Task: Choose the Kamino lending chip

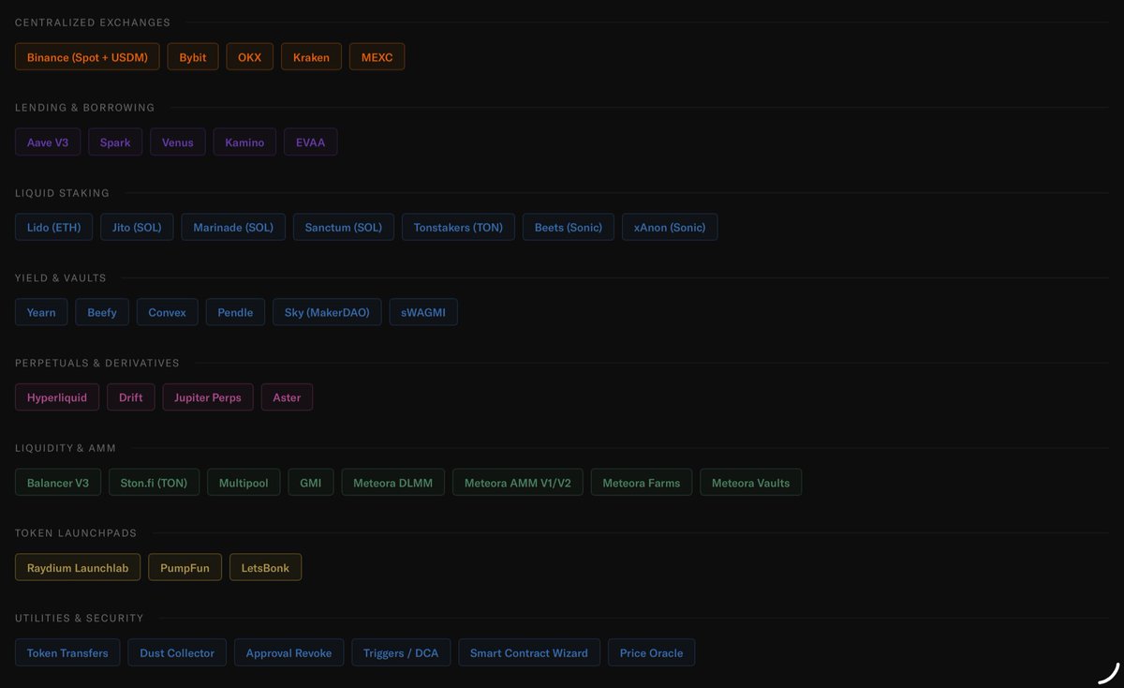Action: (244, 142)
